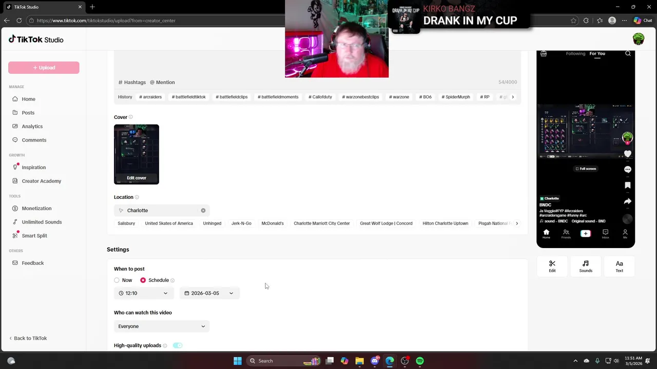Viewport: 657px width, 369px height.
Task: Switch to the For You tab in the preview
Action: (597, 54)
